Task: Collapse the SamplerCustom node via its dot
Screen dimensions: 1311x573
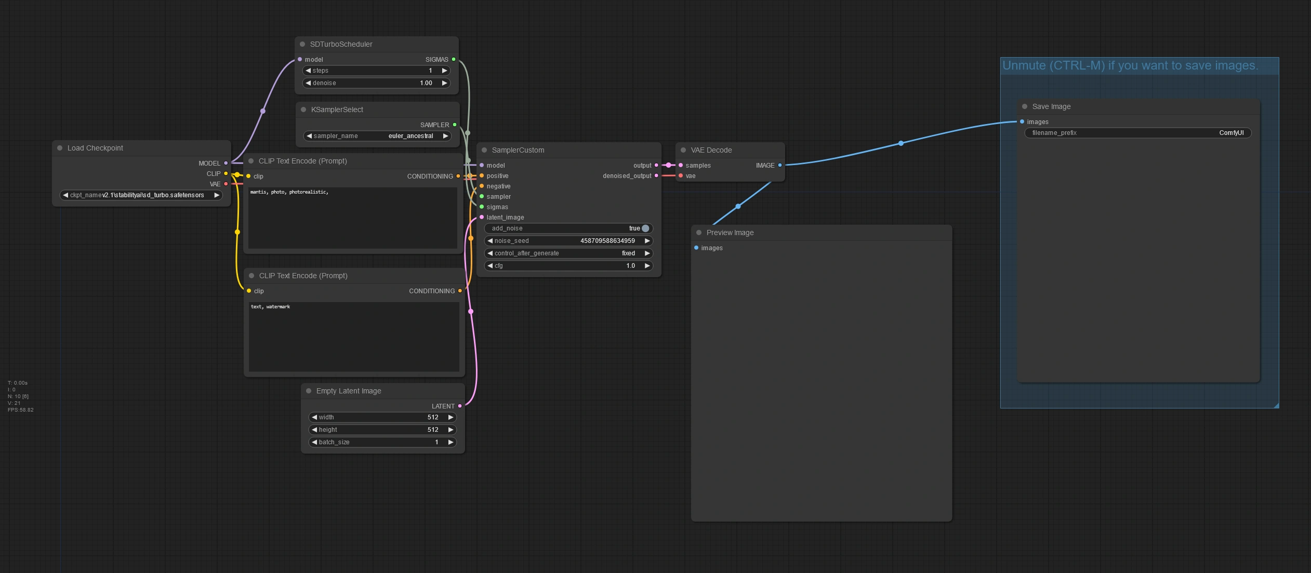Action: pyautogui.click(x=484, y=150)
